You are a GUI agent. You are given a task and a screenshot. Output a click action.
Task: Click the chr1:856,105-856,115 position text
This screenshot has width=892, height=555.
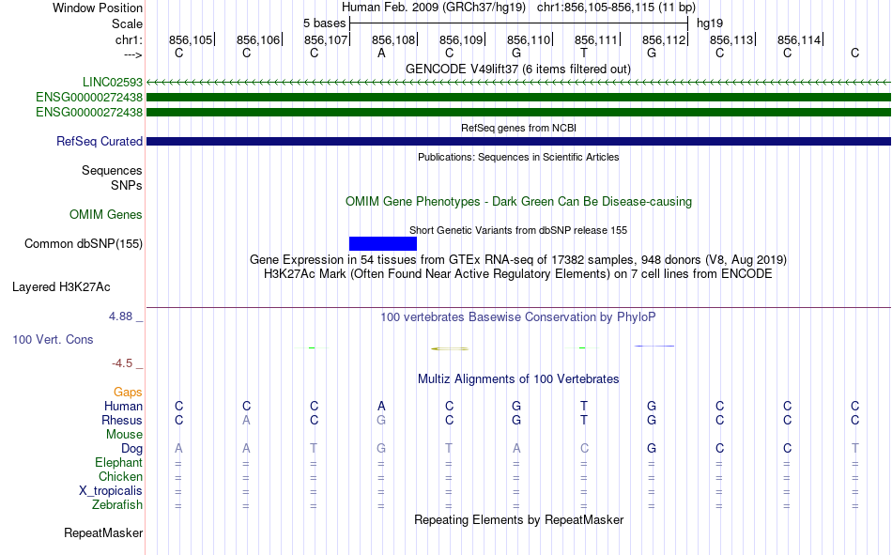(616, 8)
